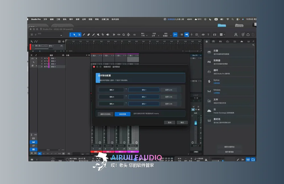Switch to the cloud browser tab
Image resolution: width=284 pixels, height=184 pixels.
point(242,42)
